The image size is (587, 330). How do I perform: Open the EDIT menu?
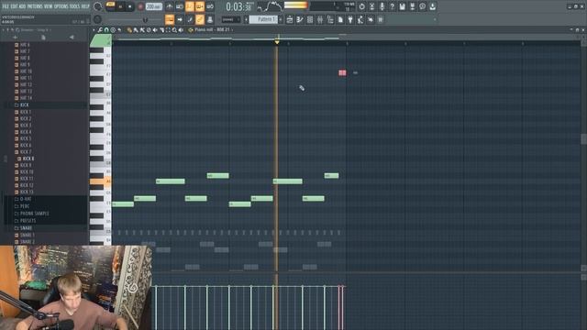[x=15, y=6]
